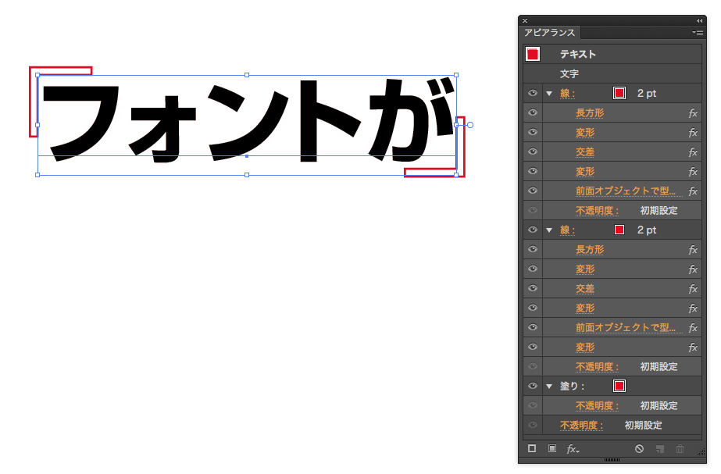Click bottom-center handle of text bounding box
721x474 pixels.
click(247, 175)
